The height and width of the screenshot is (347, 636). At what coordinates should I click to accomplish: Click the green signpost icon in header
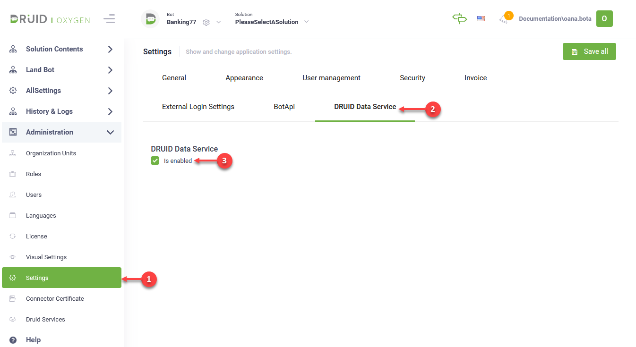[x=459, y=18]
